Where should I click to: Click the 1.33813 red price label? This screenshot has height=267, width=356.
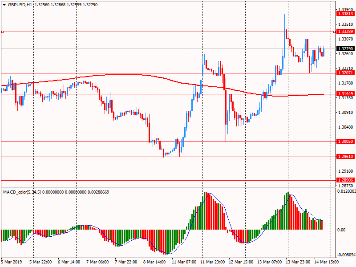(x=345, y=14)
